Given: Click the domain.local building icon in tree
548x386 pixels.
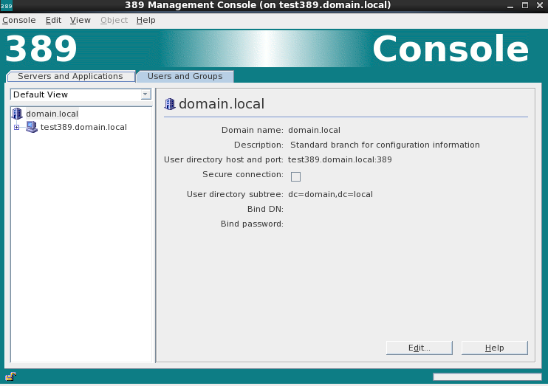Looking at the screenshot, I should click(x=17, y=114).
